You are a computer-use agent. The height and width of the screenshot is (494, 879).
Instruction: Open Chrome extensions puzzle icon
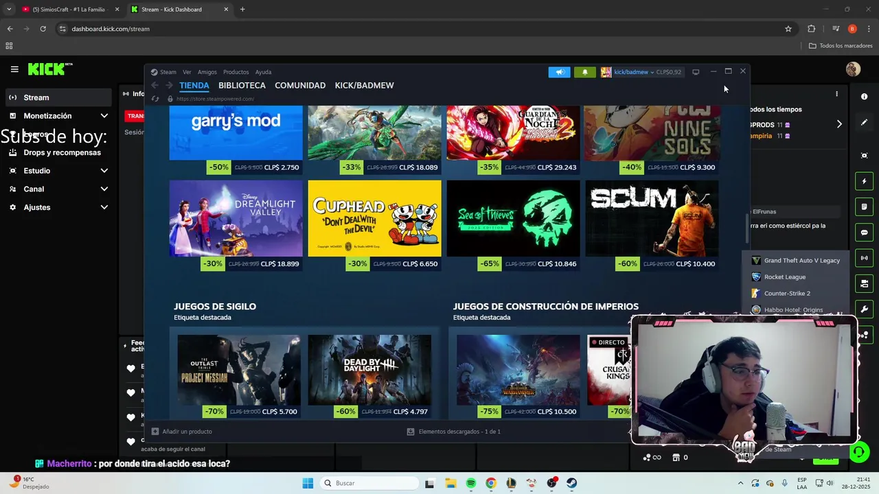[x=812, y=29]
